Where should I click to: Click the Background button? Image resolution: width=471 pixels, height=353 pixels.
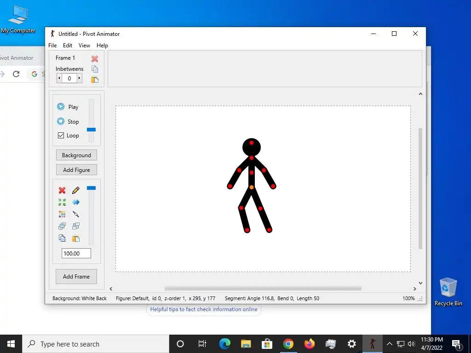coord(76,155)
